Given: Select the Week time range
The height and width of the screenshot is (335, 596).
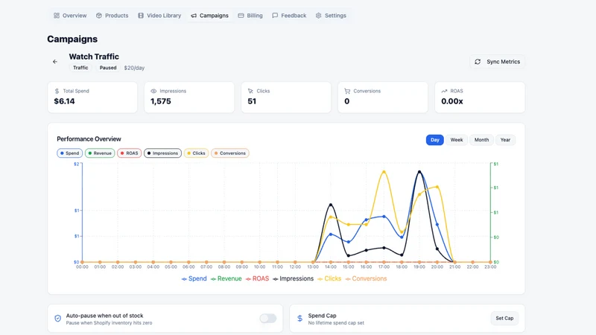Looking at the screenshot, I should point(457,140).
